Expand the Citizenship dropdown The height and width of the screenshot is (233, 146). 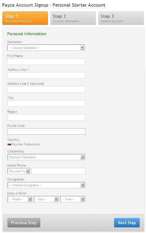[46, 157]
